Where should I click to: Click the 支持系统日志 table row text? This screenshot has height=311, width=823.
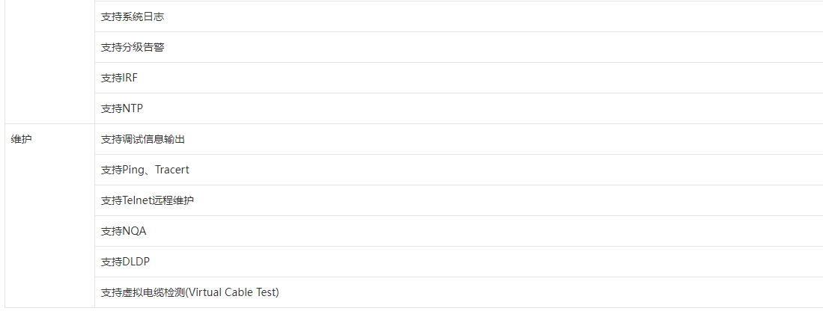(133, 16)
